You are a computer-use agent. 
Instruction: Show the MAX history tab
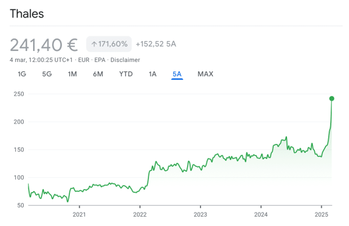pyautogui.click(x=205, y=74)
